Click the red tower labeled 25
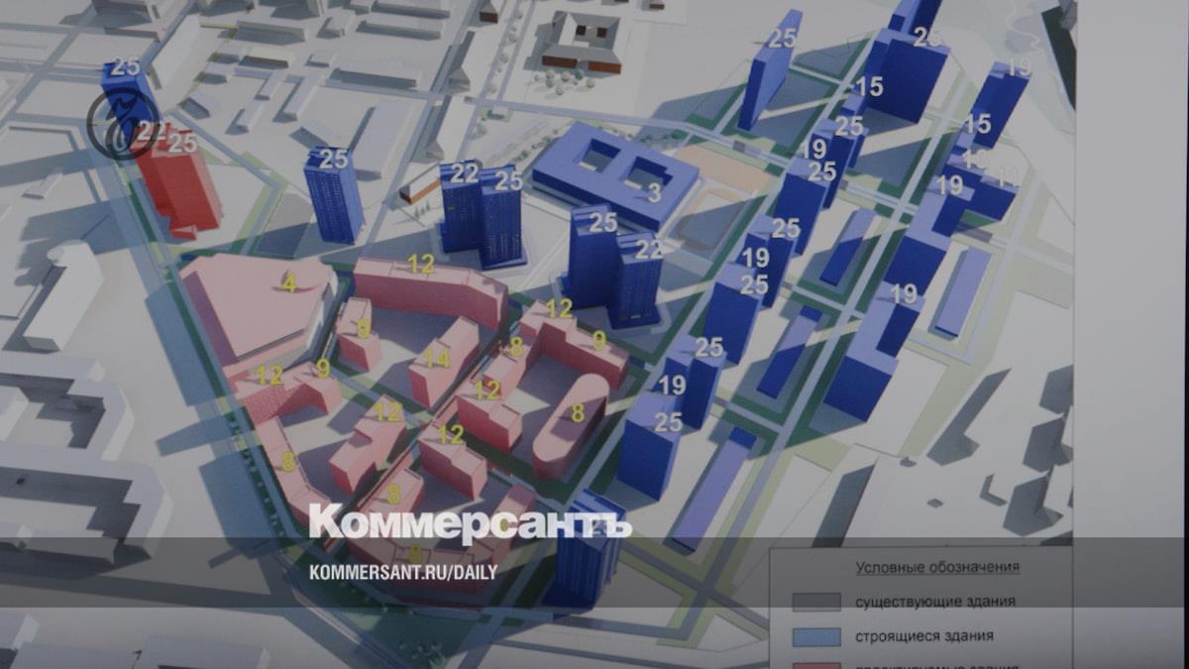This screenshot has width=1189, height=669. [178, 183]
